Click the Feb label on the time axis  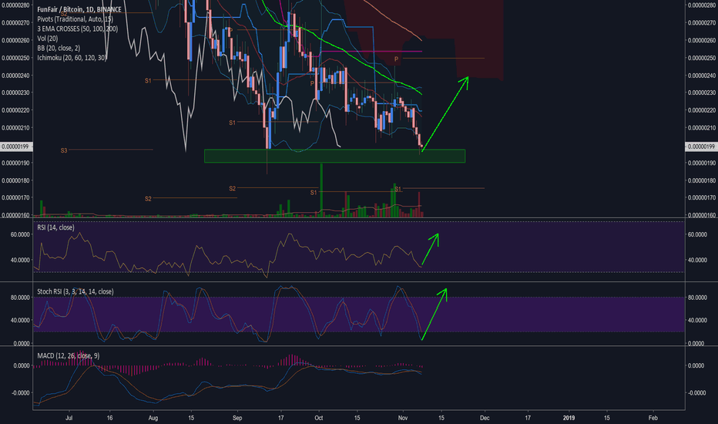pyautogui.click(x=653, y=418)
